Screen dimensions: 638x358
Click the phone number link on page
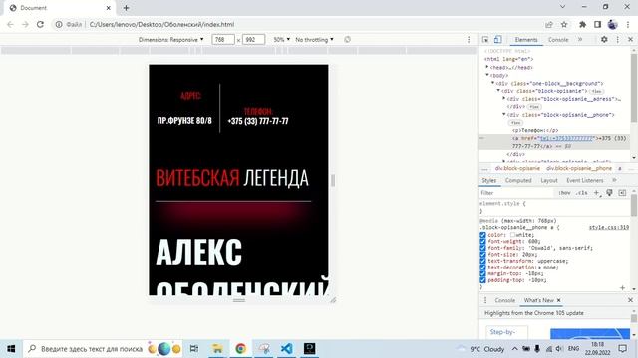click(258, 121)
